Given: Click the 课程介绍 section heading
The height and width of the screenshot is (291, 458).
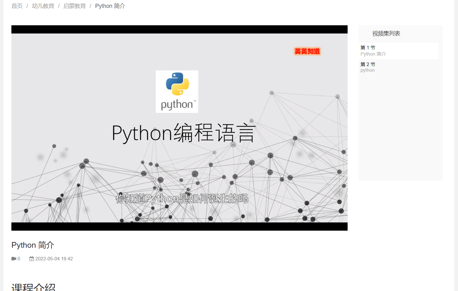Looking at the screenshot, I should coord(34,287).
